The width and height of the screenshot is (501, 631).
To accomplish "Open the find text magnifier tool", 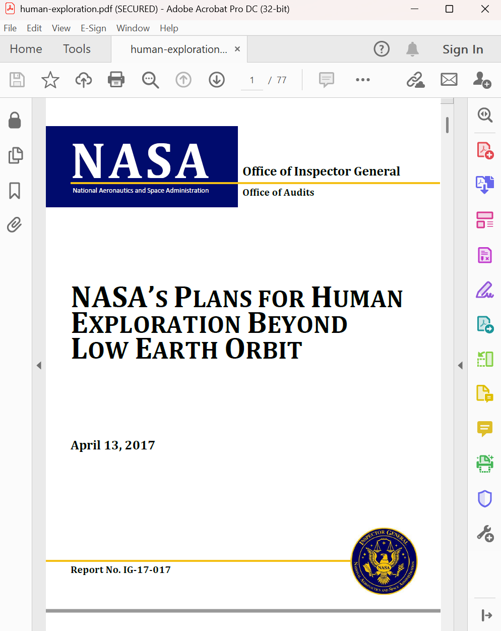I will (x=150, y=80).
